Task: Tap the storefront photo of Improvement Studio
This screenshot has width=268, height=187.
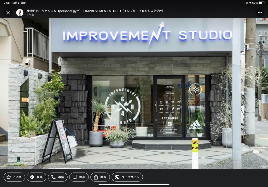Action: pos(134,94)
